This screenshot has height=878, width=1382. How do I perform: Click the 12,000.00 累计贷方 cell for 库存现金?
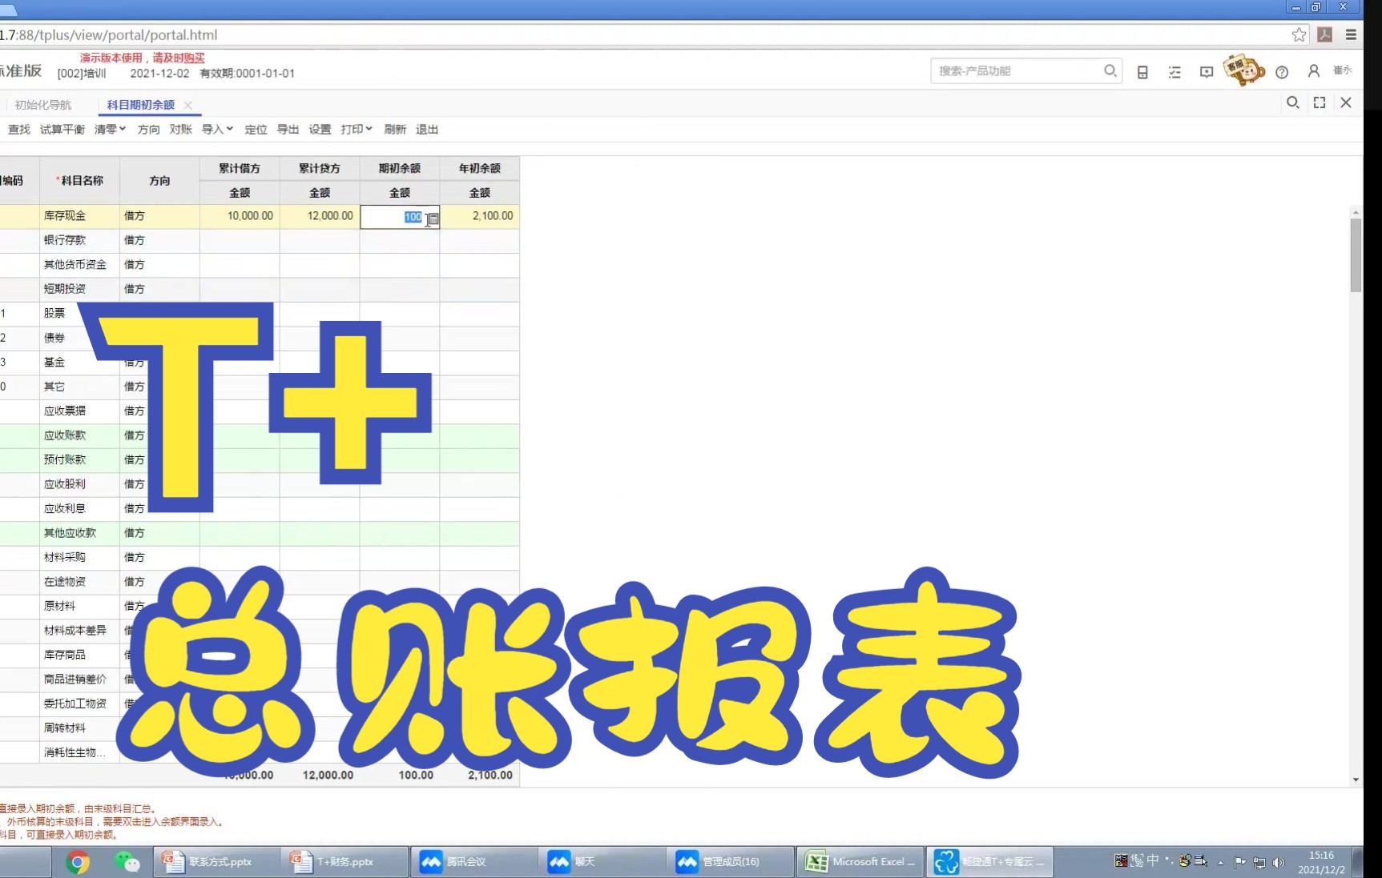tap(320, 216)
